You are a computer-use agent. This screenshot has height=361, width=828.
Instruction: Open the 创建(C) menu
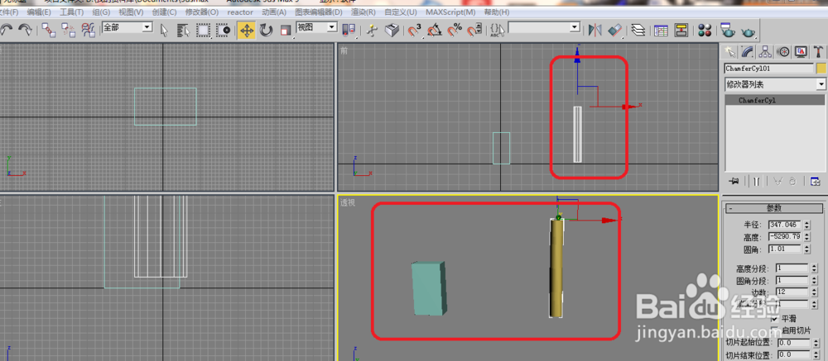pos(164,12)
